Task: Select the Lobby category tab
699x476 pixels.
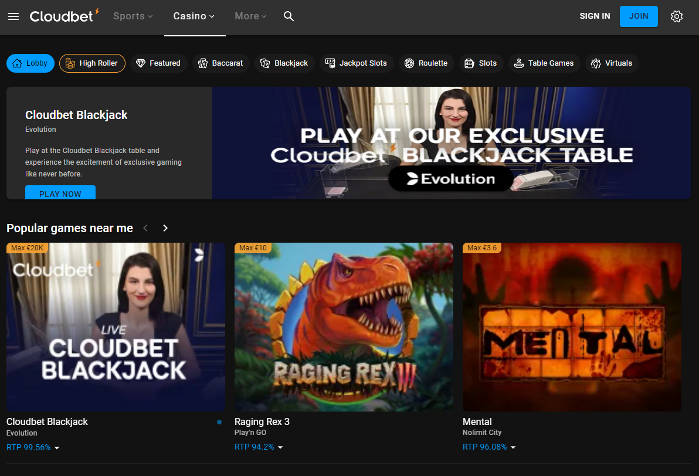Action: coord(30,63)
